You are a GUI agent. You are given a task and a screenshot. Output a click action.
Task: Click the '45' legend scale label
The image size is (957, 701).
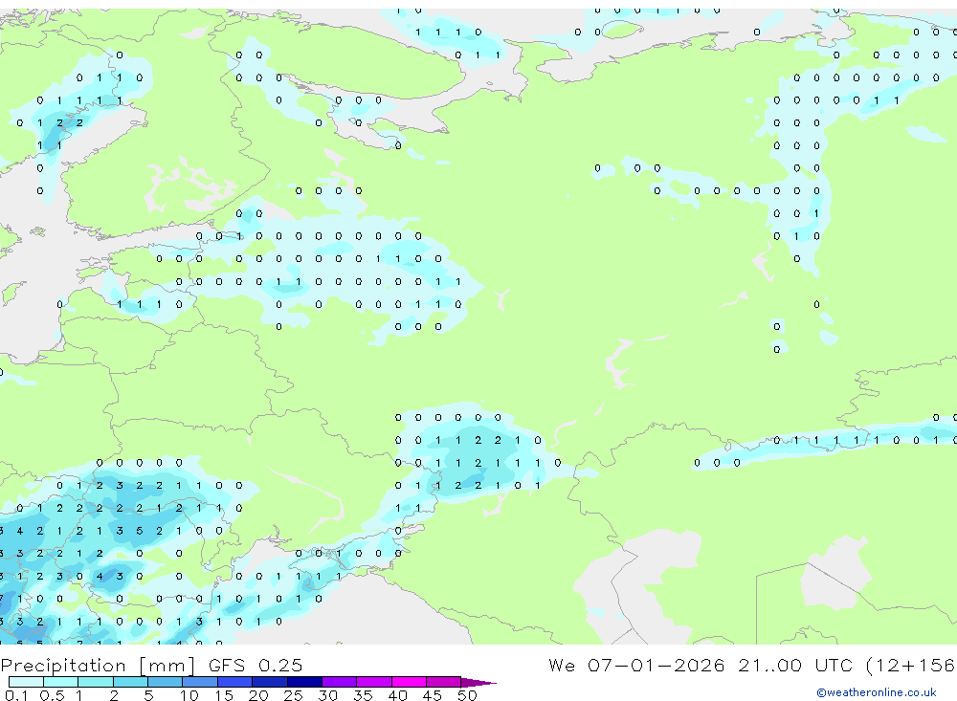click(x=433, y=695)
